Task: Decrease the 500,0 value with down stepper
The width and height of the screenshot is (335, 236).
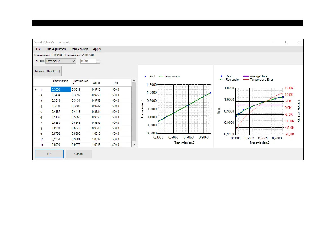Action: (x=98, y=62)
